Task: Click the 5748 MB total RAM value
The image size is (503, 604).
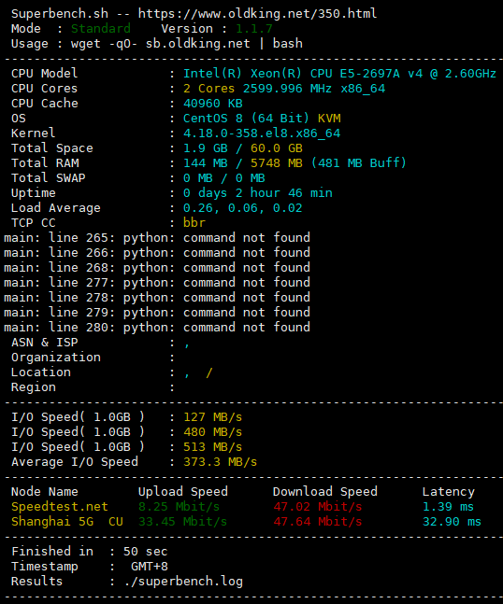Action: (x=276, y=163)
